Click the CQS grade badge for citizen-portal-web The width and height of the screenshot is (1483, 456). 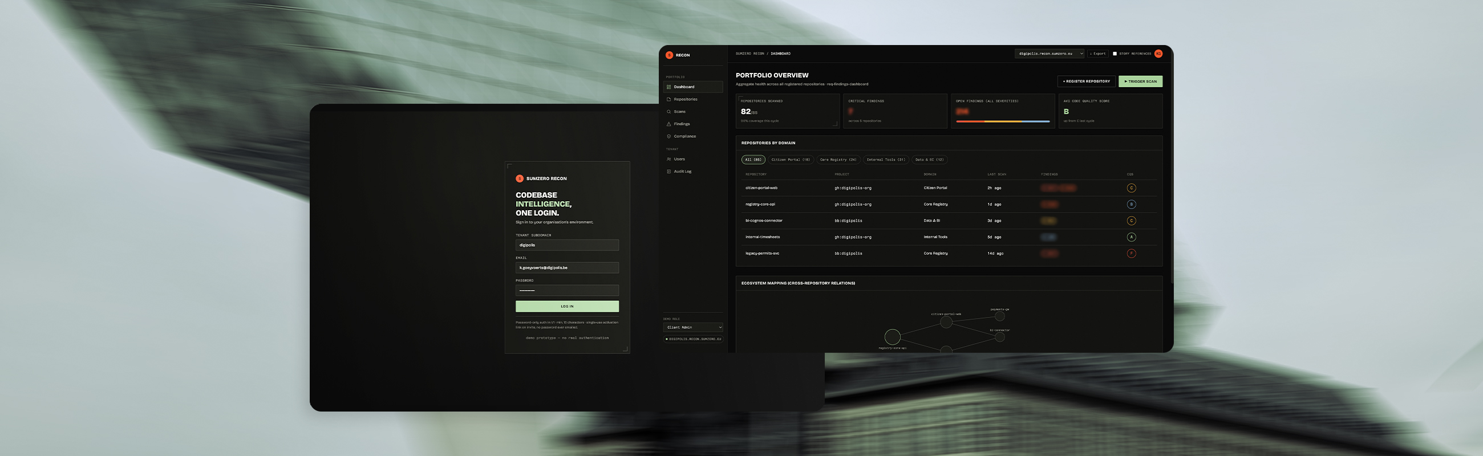1131,188
